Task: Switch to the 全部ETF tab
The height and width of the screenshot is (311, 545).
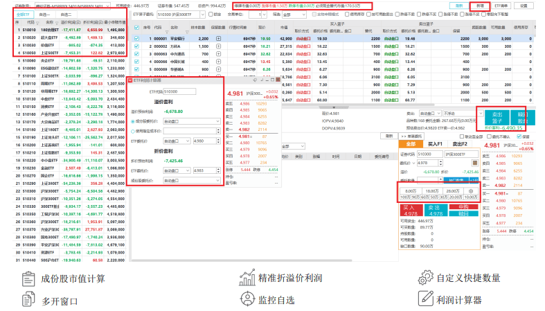Action: click(24, 15)
